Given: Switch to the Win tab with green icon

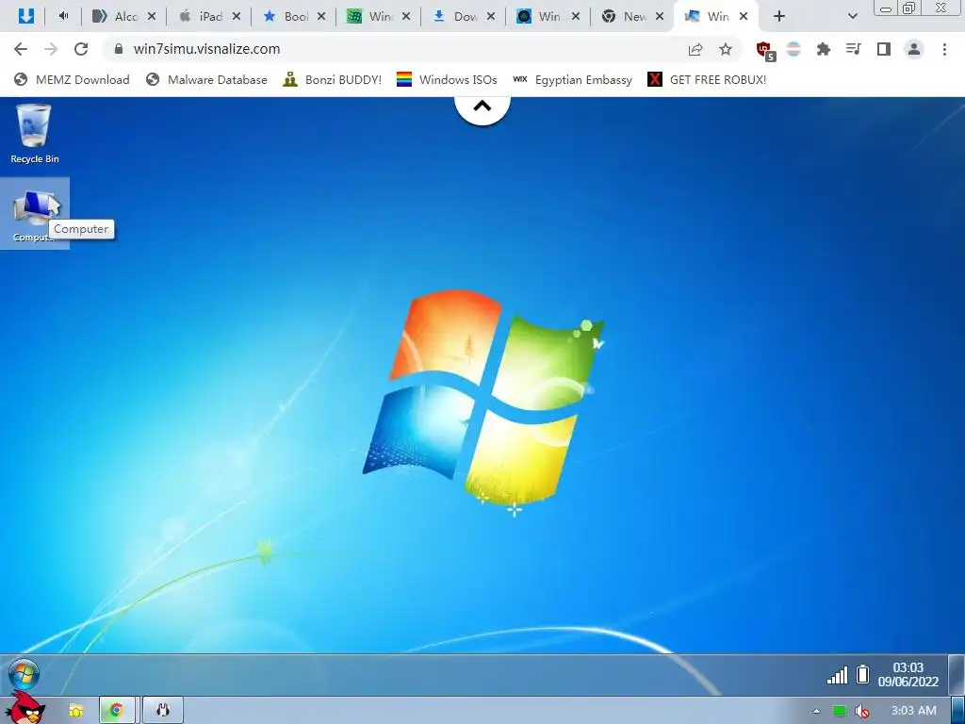Looking at the screenshot, I should pos(369,17).
